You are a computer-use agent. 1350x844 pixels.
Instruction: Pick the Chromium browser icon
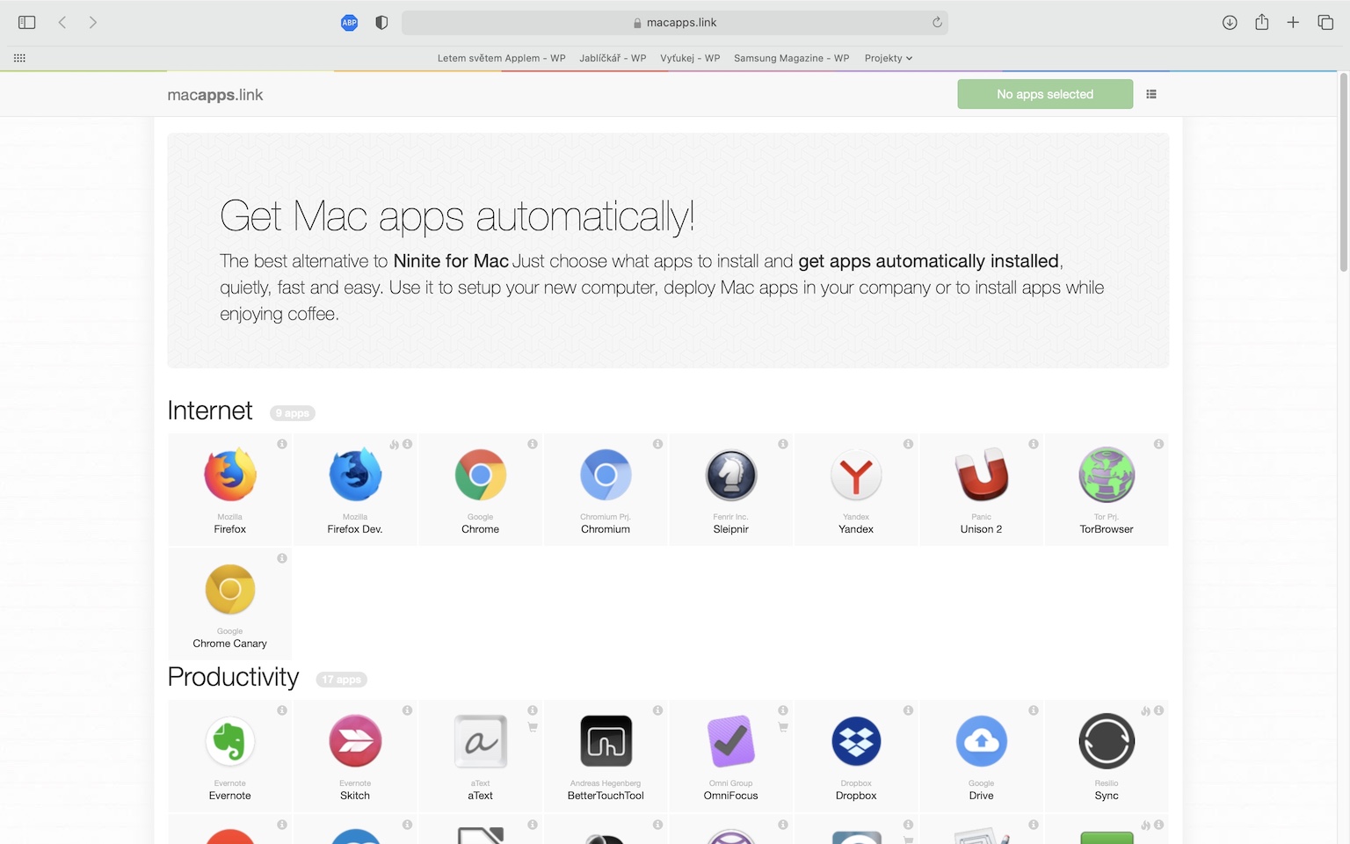tap(606, 475)
